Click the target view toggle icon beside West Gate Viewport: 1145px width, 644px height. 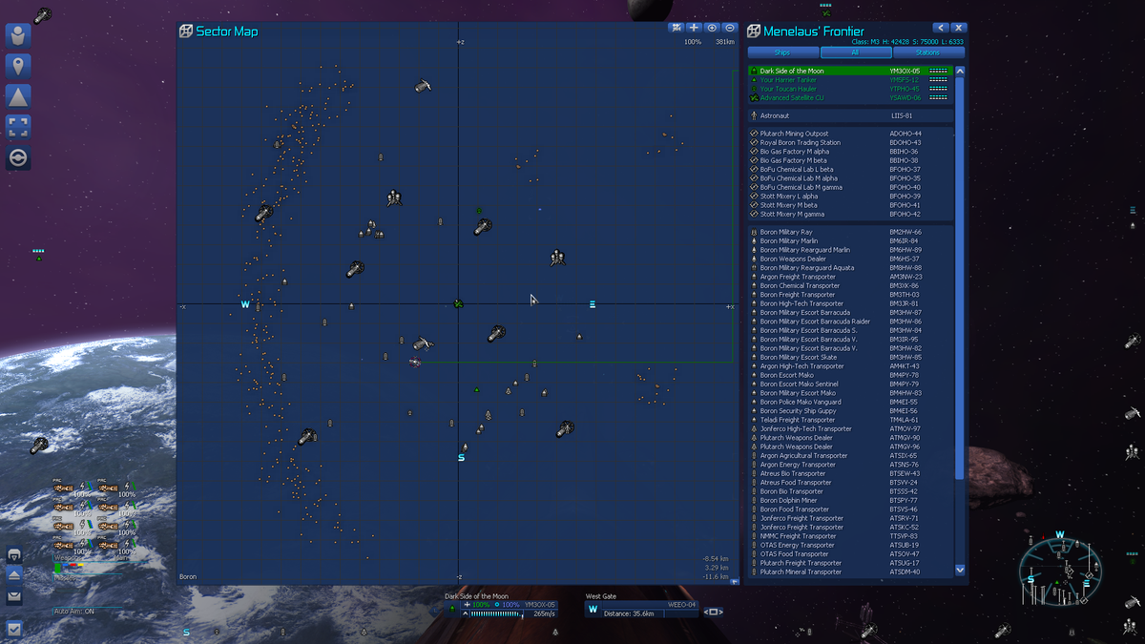713,612
